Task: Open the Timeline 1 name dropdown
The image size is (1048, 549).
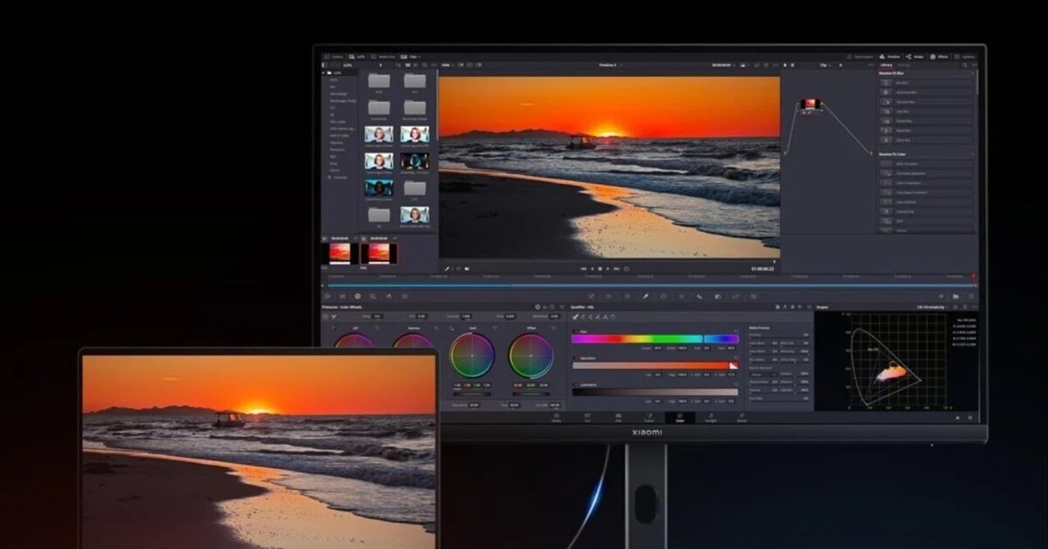Action: pyautogui.click(x=612, y=65)
